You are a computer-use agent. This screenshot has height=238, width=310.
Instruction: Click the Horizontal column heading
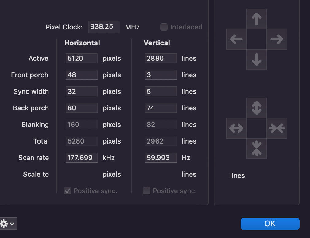point(82,43)
